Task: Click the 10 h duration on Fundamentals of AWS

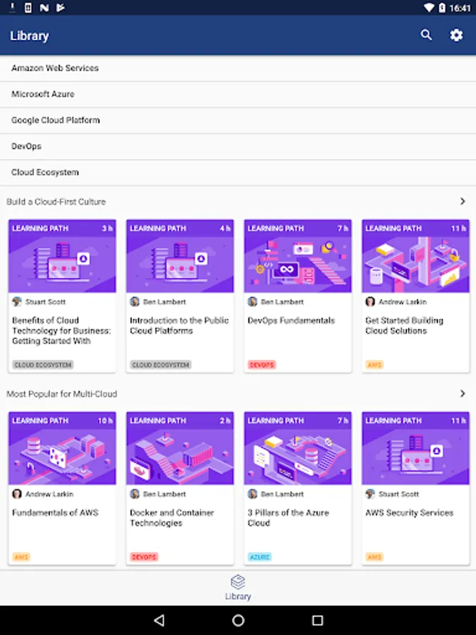Action: tap(105, 421)
